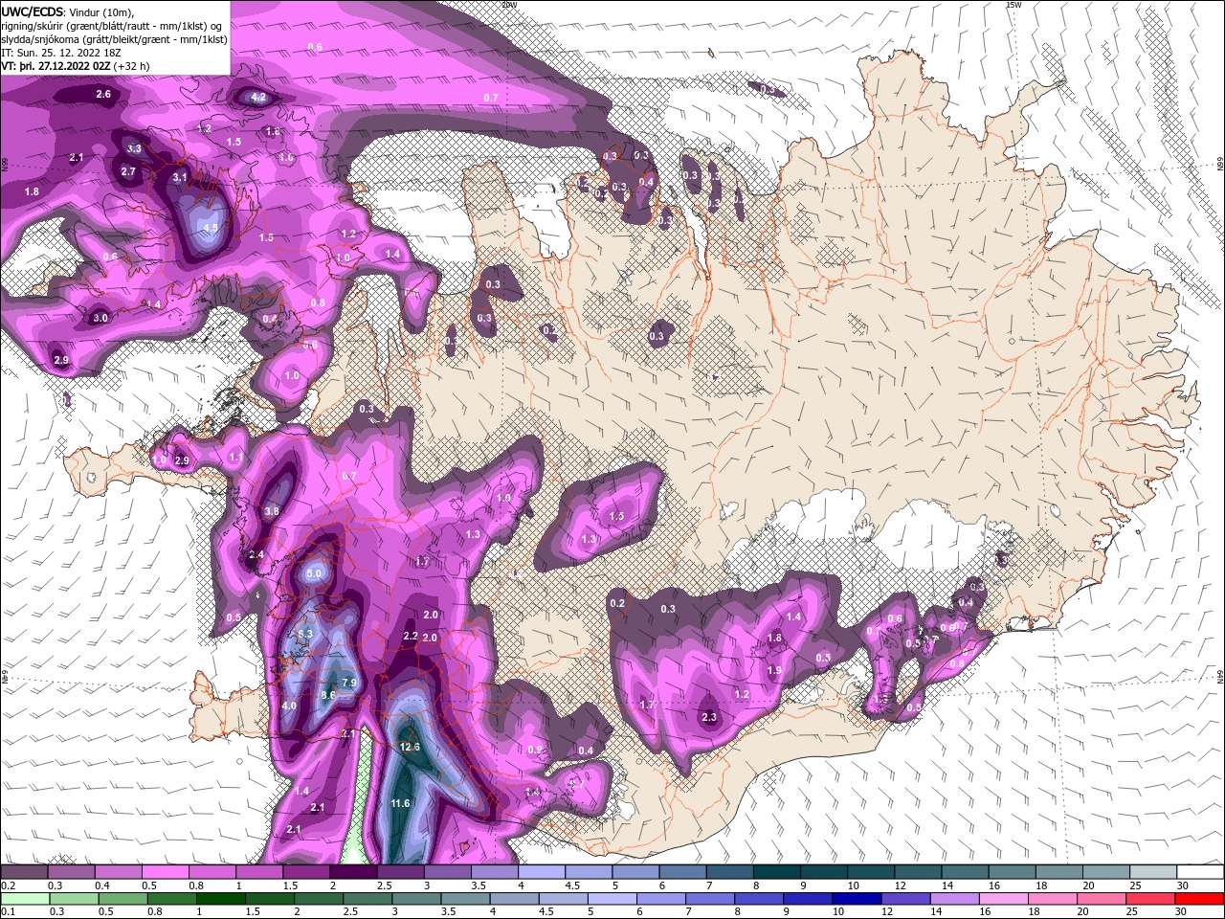The width and height of the screenshot is (1225, 919).
Task: Click the 11.6 precipitation value on the map
Action: (x=400, y=803)
